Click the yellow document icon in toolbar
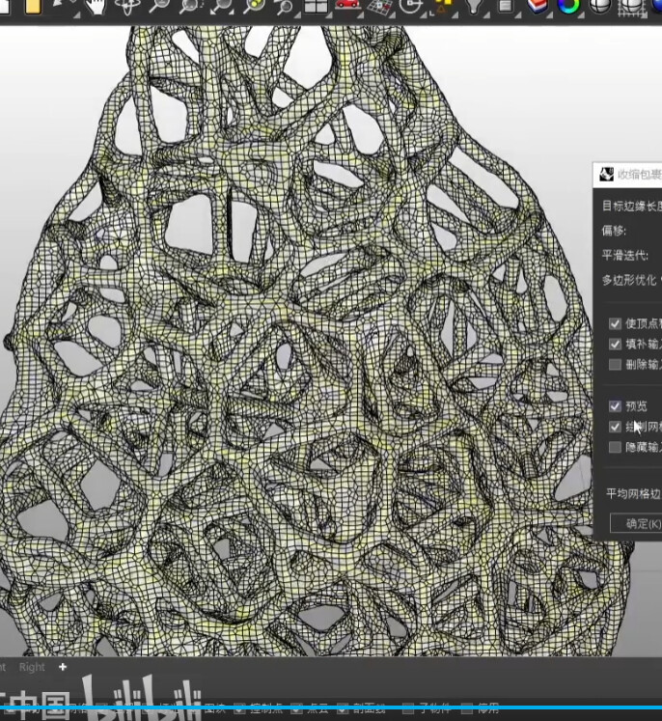 click(33, 8)
